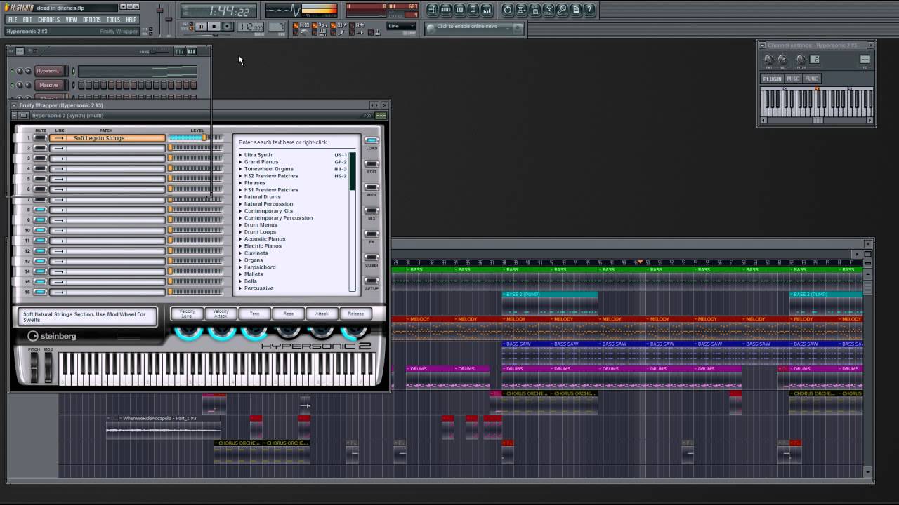Click the record button in transport

228,27
